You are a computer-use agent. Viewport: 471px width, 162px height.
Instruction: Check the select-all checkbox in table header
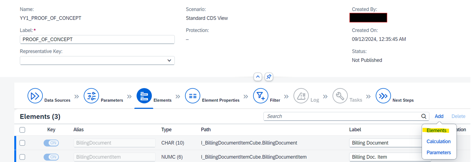pos(22,130)
